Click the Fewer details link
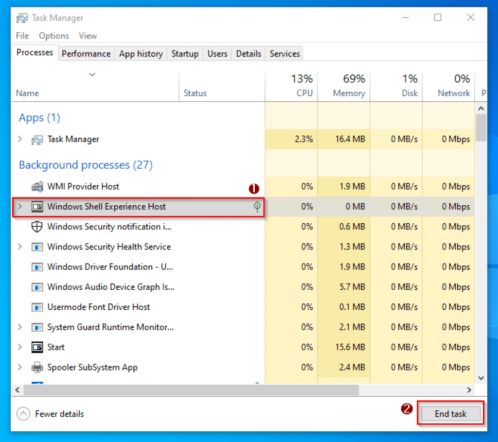The width and height of the screenshot is (498, 442). [x=59, y=414]
